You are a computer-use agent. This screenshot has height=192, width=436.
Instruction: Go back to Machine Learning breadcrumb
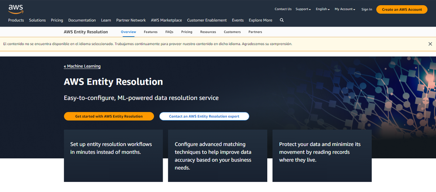82,66
